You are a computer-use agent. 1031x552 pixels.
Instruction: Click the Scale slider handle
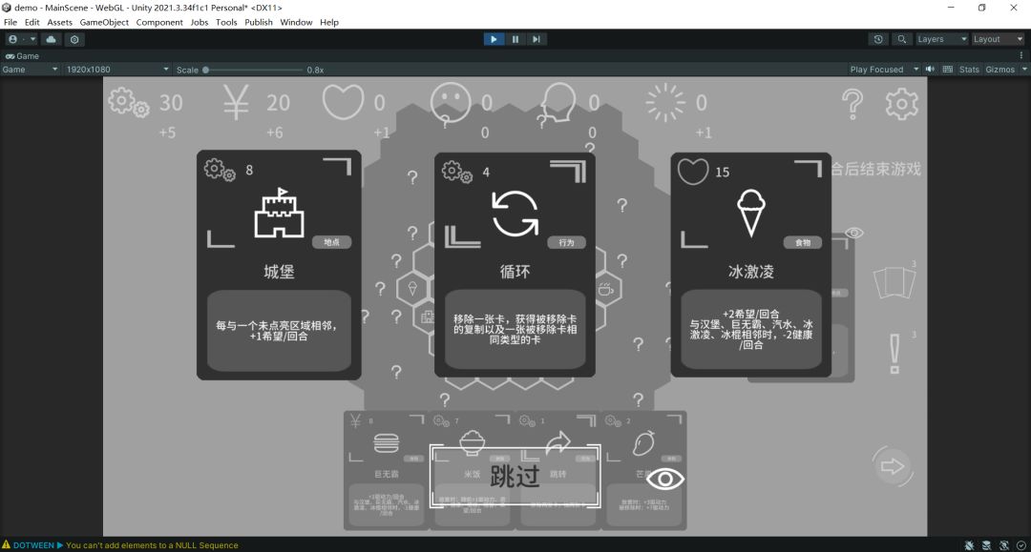tap(206, 70)
